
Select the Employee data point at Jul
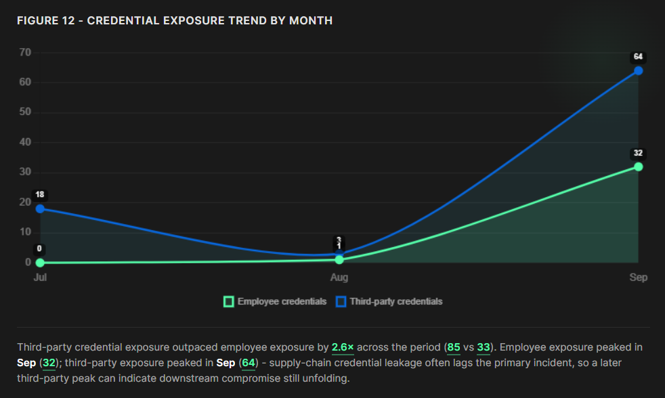(40, 263)
